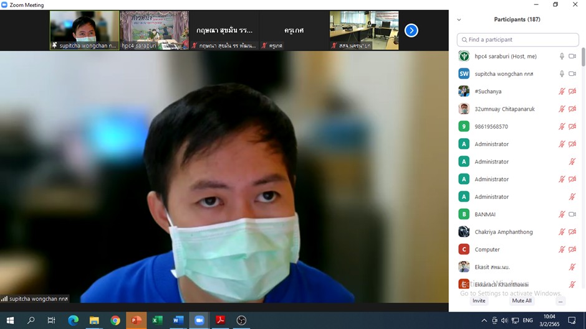Select the กฤษณา สุขมั่น participant tile

(x=224, y=30)
